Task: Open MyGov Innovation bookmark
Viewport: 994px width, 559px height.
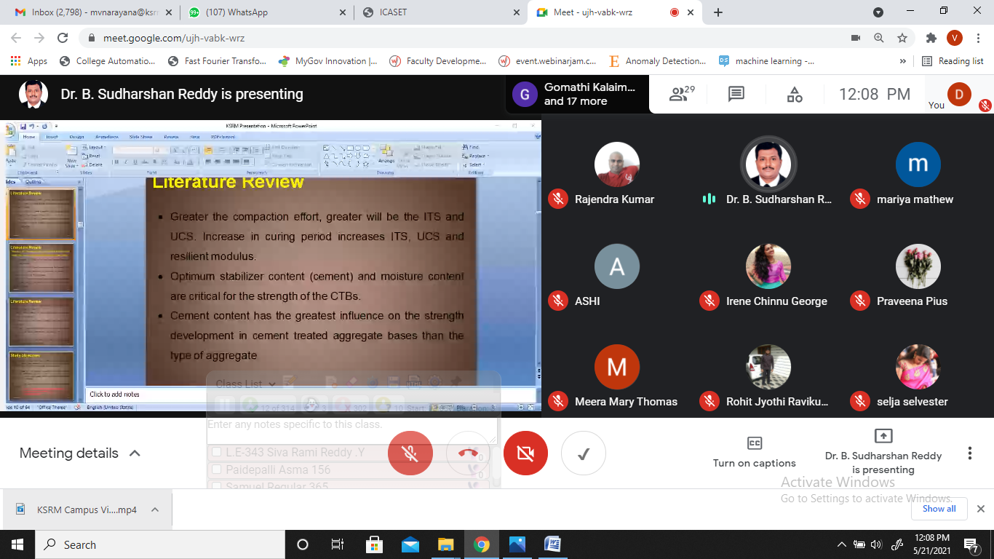Action: point(327,61)
